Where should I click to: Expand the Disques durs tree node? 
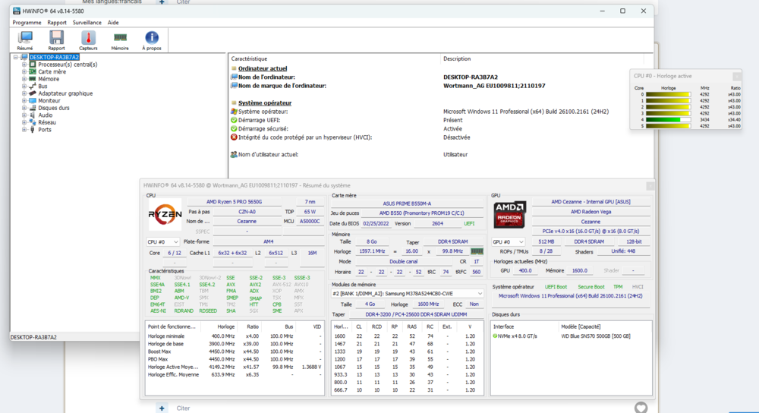point(24,108)
